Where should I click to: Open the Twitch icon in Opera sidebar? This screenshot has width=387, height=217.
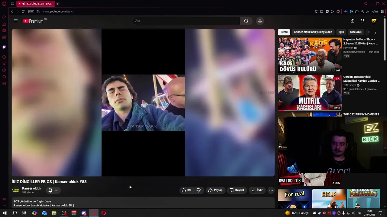(x=4, y=47)
